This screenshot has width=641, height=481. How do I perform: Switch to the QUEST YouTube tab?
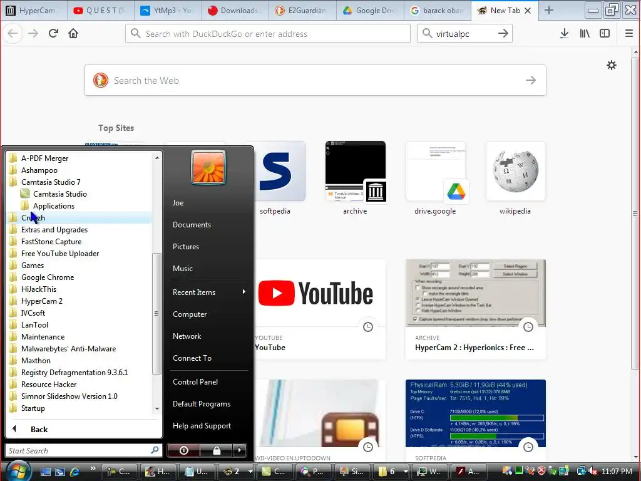point(101,11)
